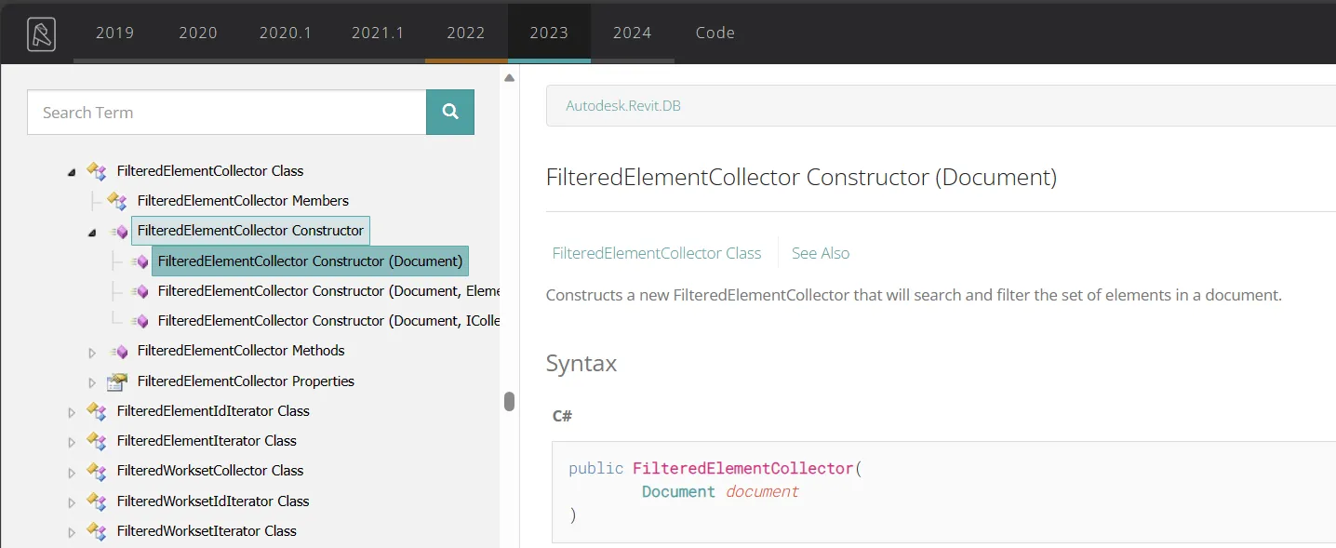Switch to the 2020 API version tab
The width and height of the screenshot is (1336, 548).
(198, 33)
